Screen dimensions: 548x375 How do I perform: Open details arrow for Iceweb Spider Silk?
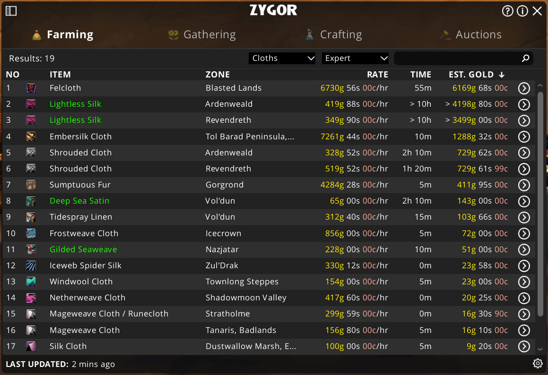click(524, 266)
